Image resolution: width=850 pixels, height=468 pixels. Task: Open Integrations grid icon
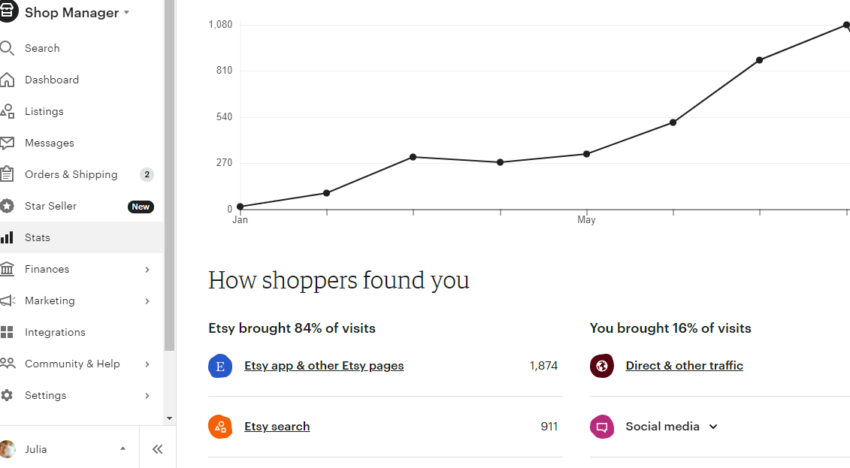[x=7, y=332]
